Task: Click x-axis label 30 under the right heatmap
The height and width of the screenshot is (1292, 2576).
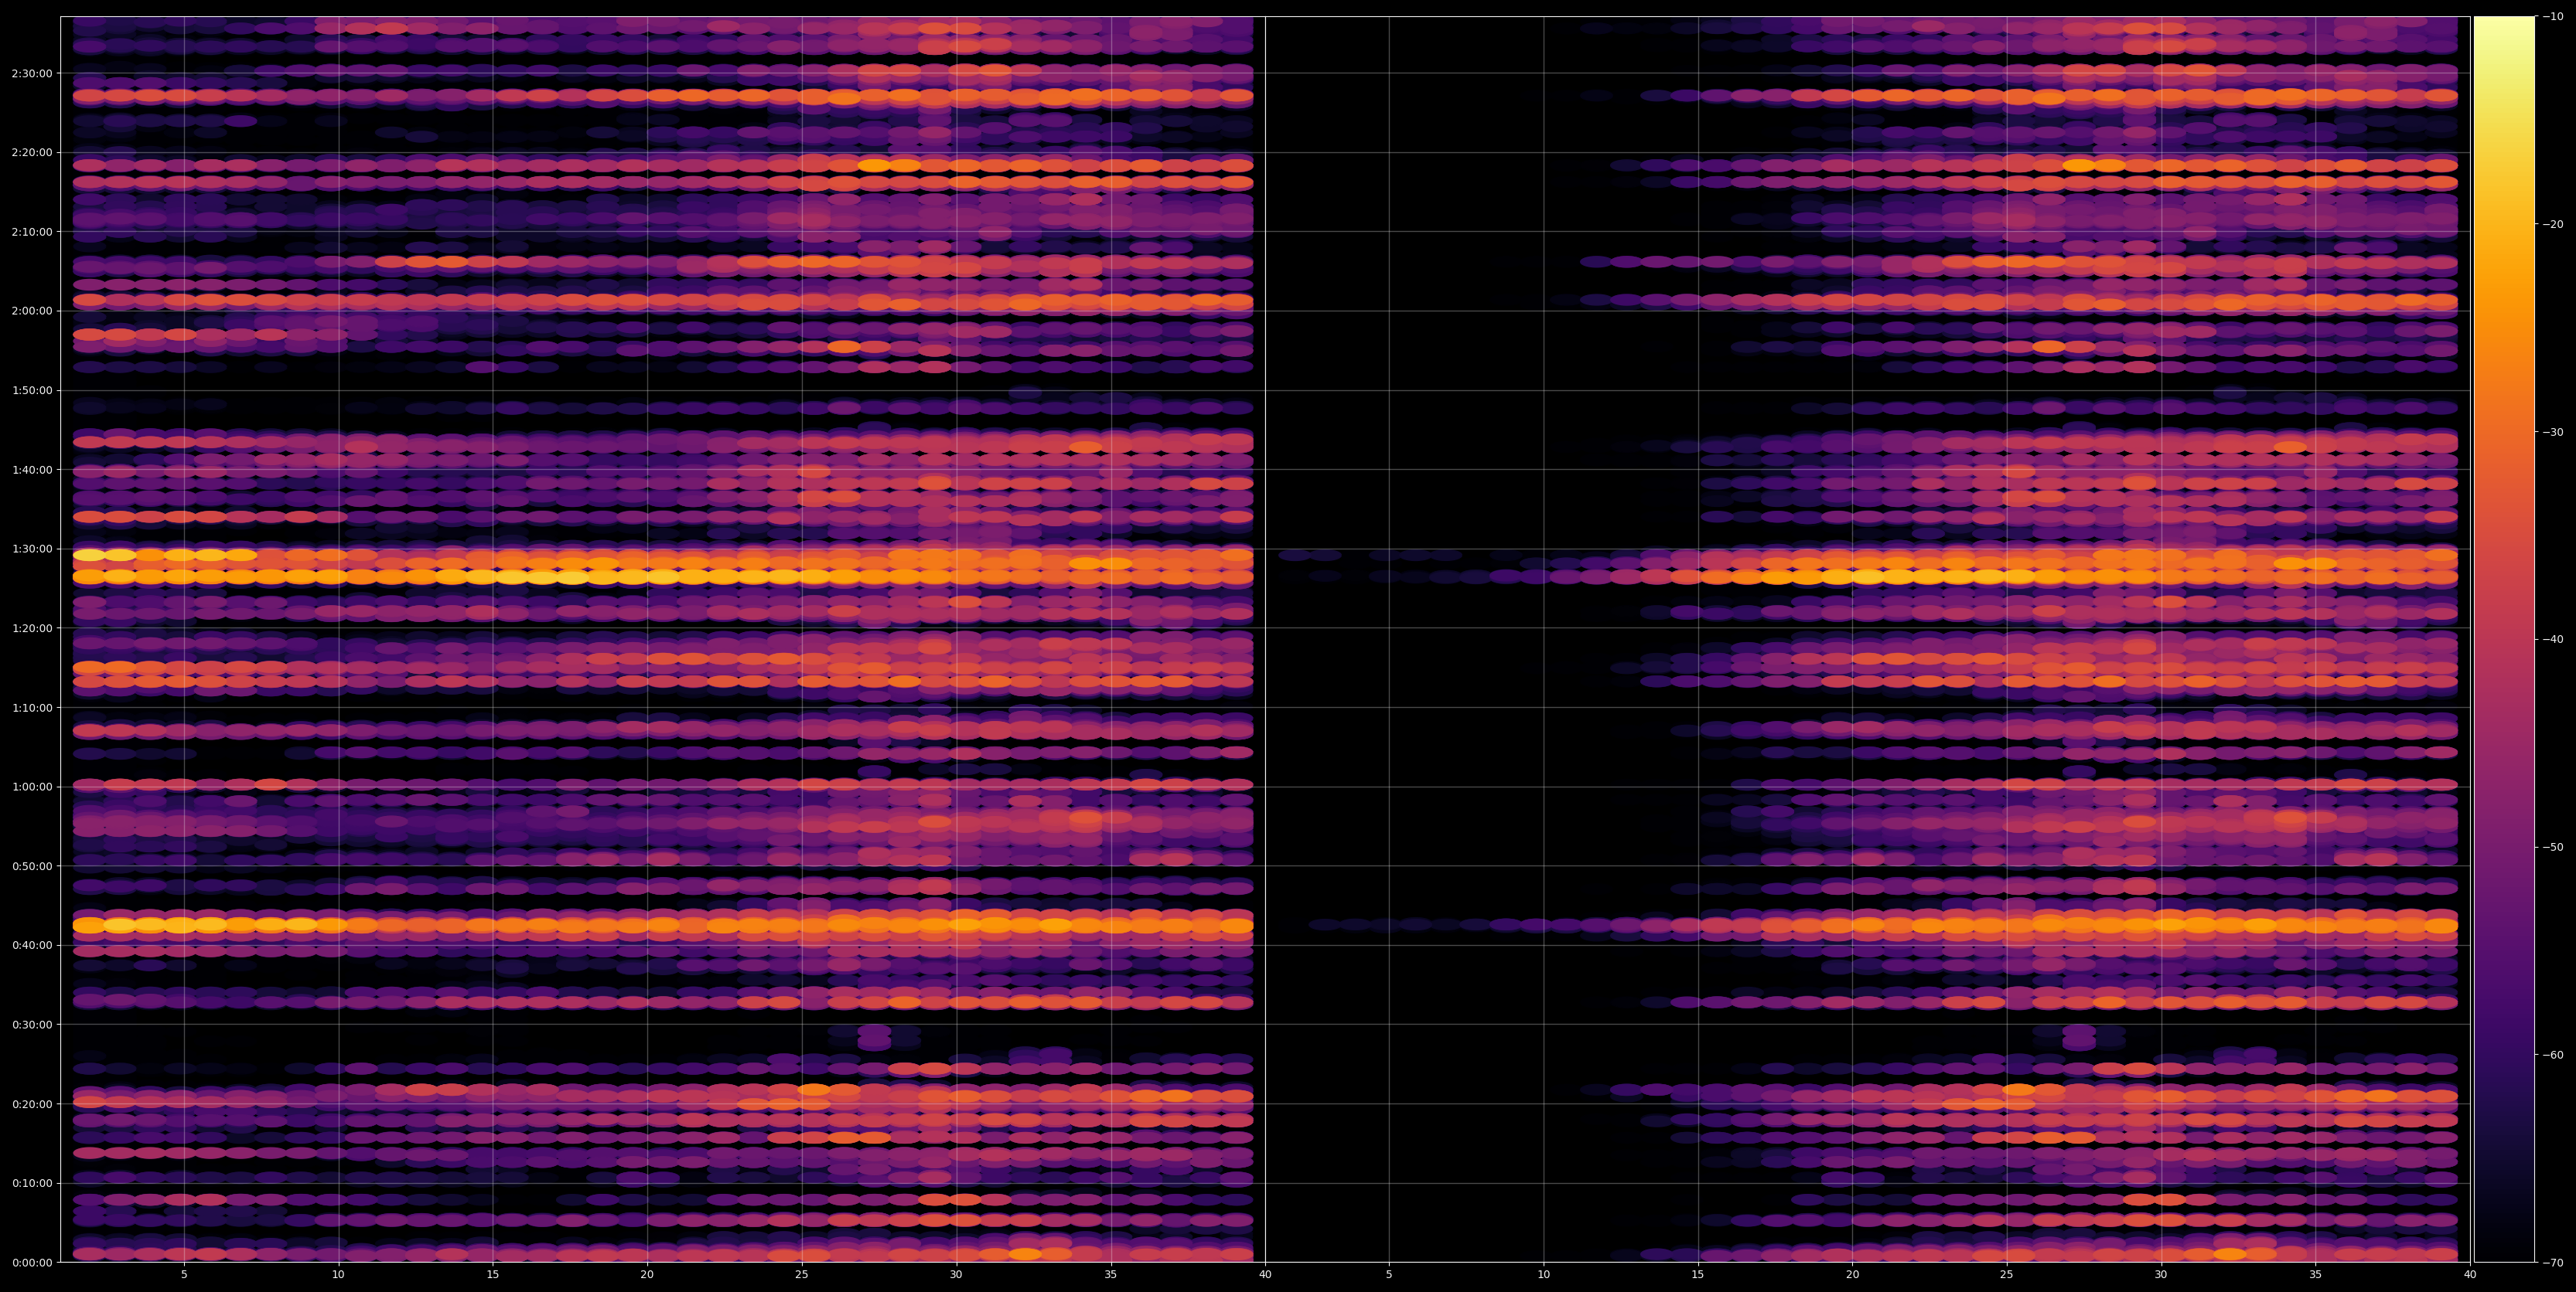Action: (2161, 1275)
